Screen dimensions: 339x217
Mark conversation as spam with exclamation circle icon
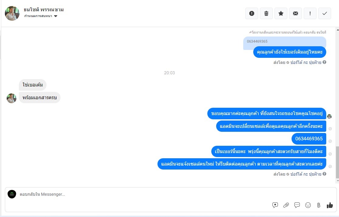252,13
